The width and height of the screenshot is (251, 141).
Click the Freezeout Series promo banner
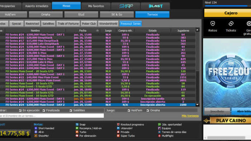pyautogui.click(x=227, y=73)
